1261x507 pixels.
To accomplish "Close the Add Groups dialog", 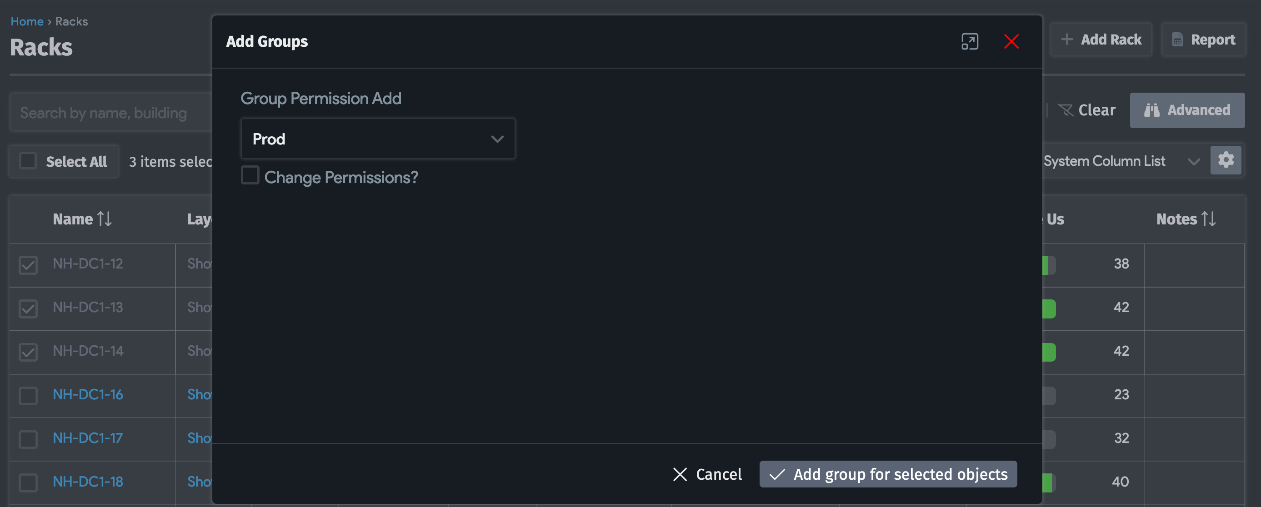I will pos(1011,42).
